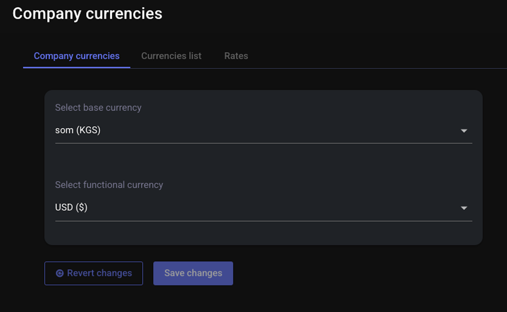Open the Rates tab
This screenshot has height=312, width=507.
point(236,56)
